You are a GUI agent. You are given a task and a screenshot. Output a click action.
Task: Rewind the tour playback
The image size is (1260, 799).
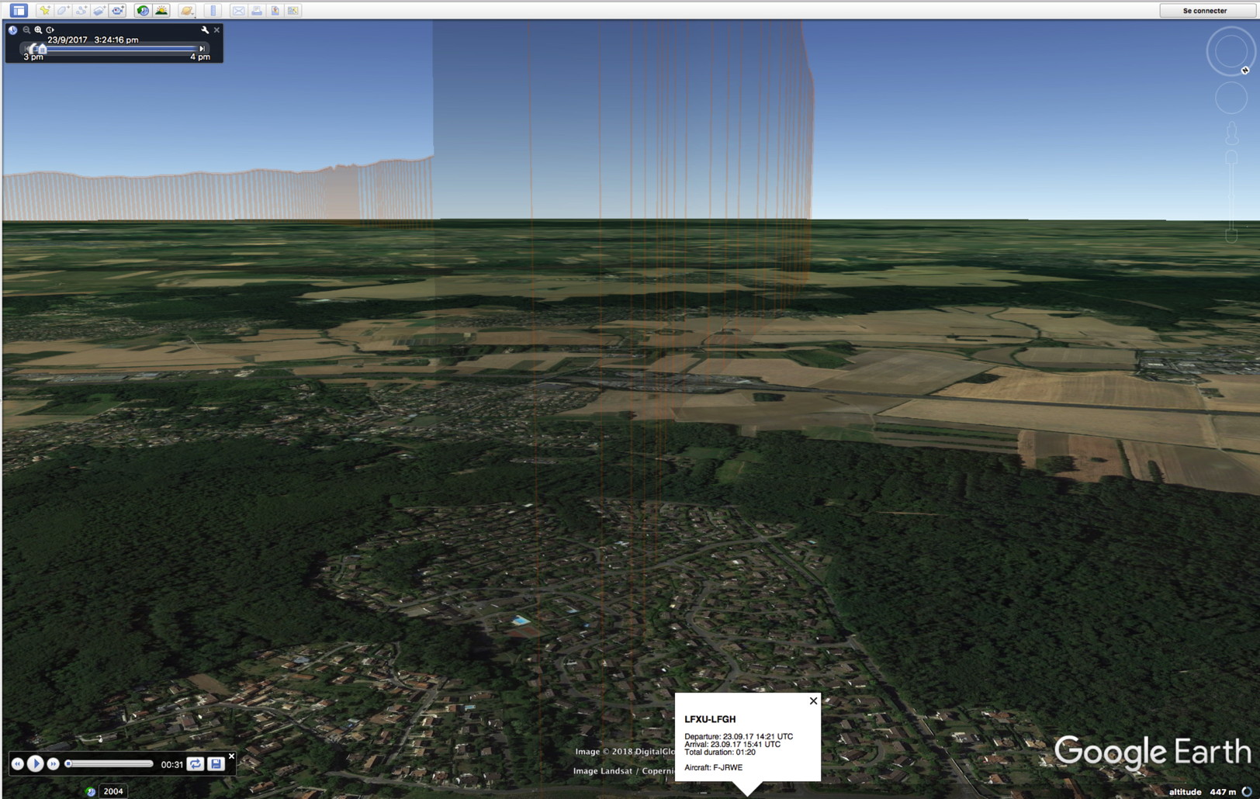pyautogui.click(x=17, y=764)
